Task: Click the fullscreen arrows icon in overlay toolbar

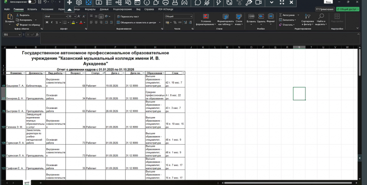Action: coord(282,2)
